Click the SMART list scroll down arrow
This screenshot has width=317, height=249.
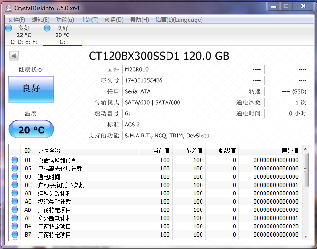tap(305, 236)
